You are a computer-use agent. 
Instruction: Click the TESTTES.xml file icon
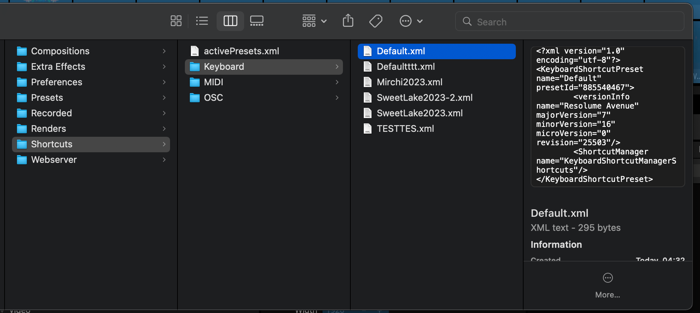pyautogui.click(x=368, y=129)
